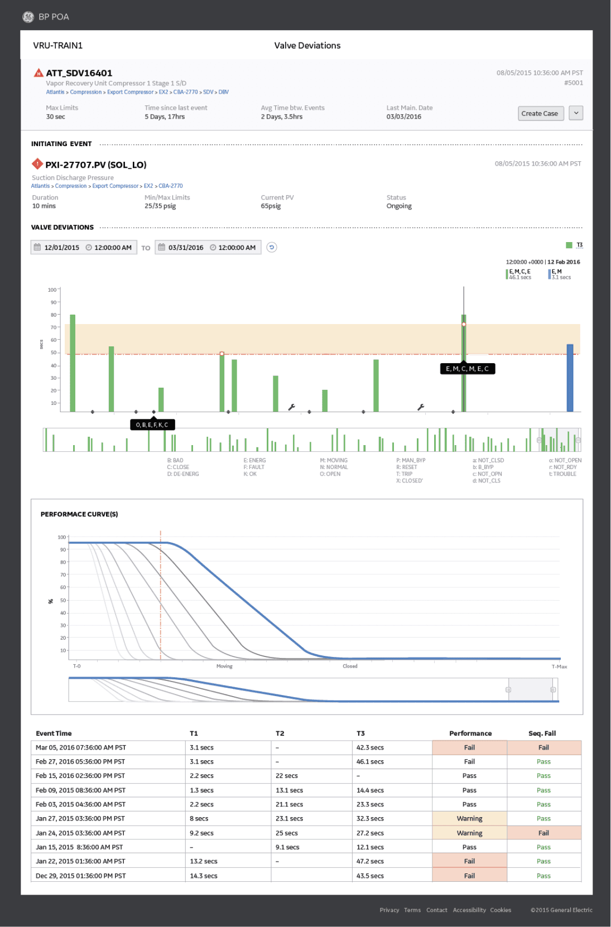Click the right handle of the deviations range slider
The height and width of the screenshot is (927, 611).
pos(578,440)
